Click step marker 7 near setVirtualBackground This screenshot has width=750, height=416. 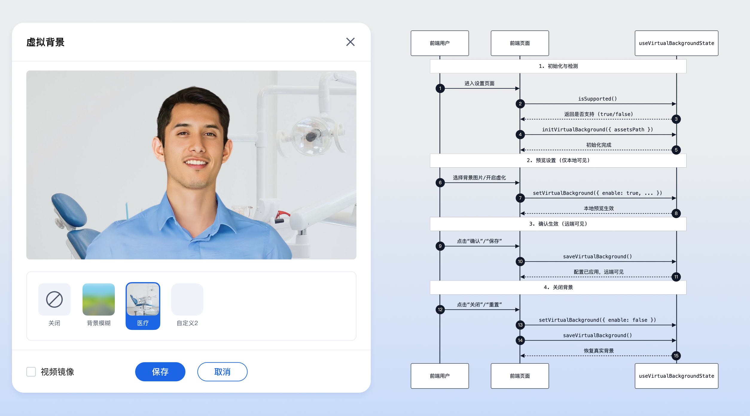520,198
